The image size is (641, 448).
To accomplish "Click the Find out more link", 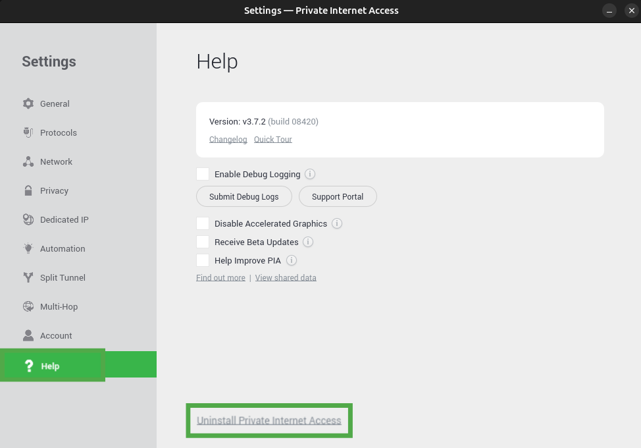I will coord(220,278).
